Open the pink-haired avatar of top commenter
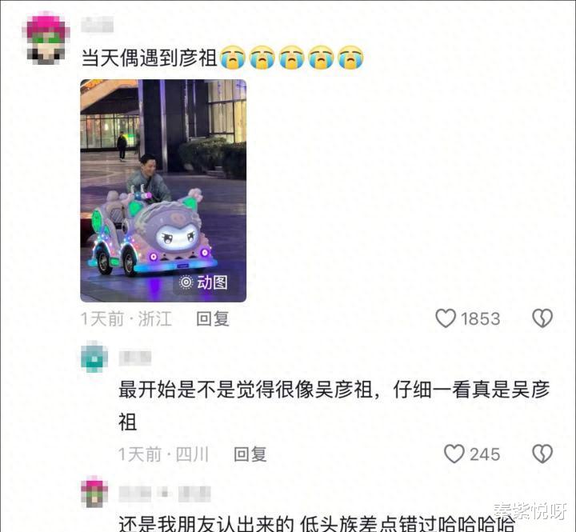 point(46,38)
